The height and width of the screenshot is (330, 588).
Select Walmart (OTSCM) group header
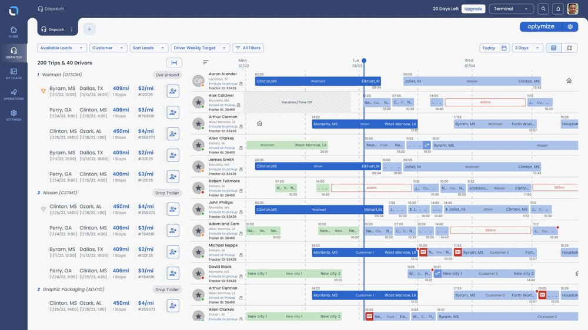coord(62,75)
